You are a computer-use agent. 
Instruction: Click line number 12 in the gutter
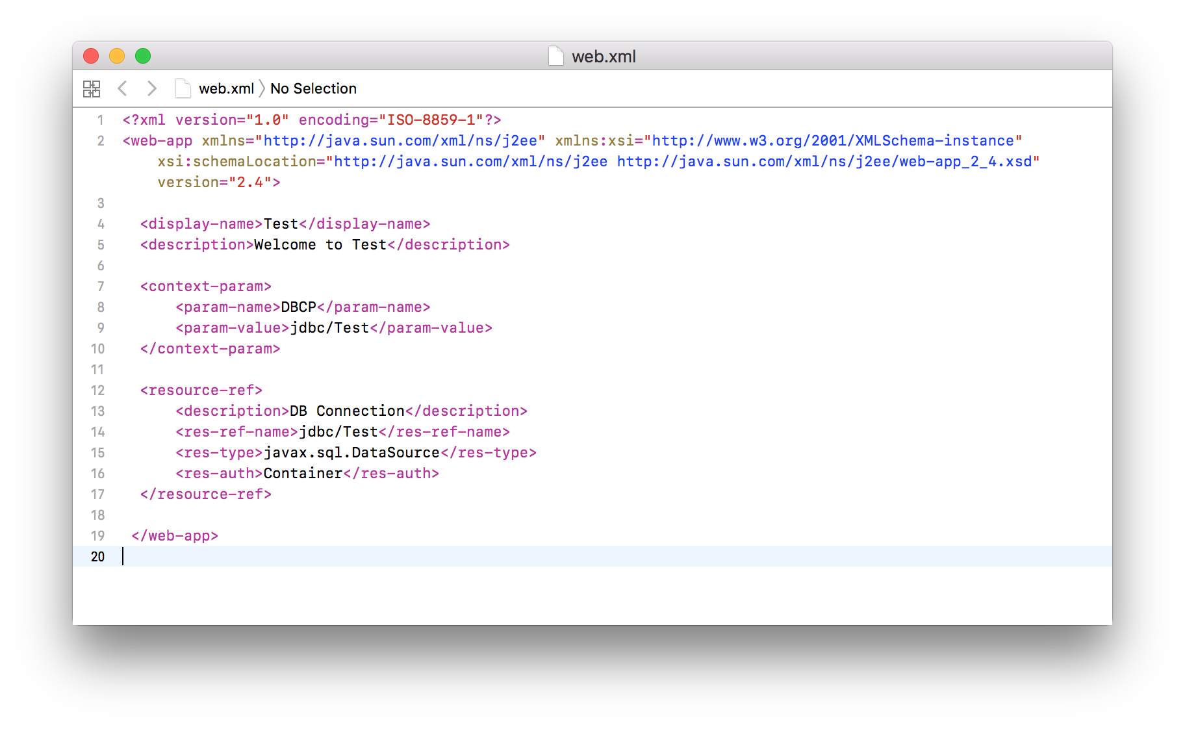(x=97, y=390)
